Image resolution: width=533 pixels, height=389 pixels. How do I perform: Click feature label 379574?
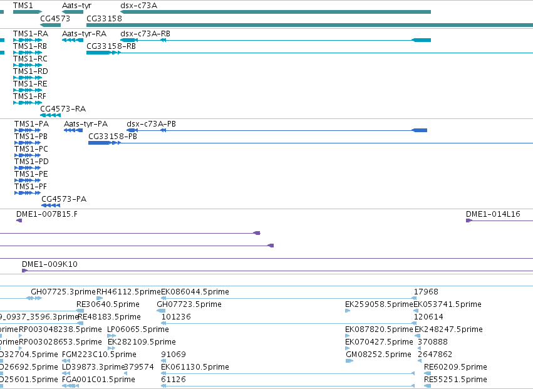[138, 367]
